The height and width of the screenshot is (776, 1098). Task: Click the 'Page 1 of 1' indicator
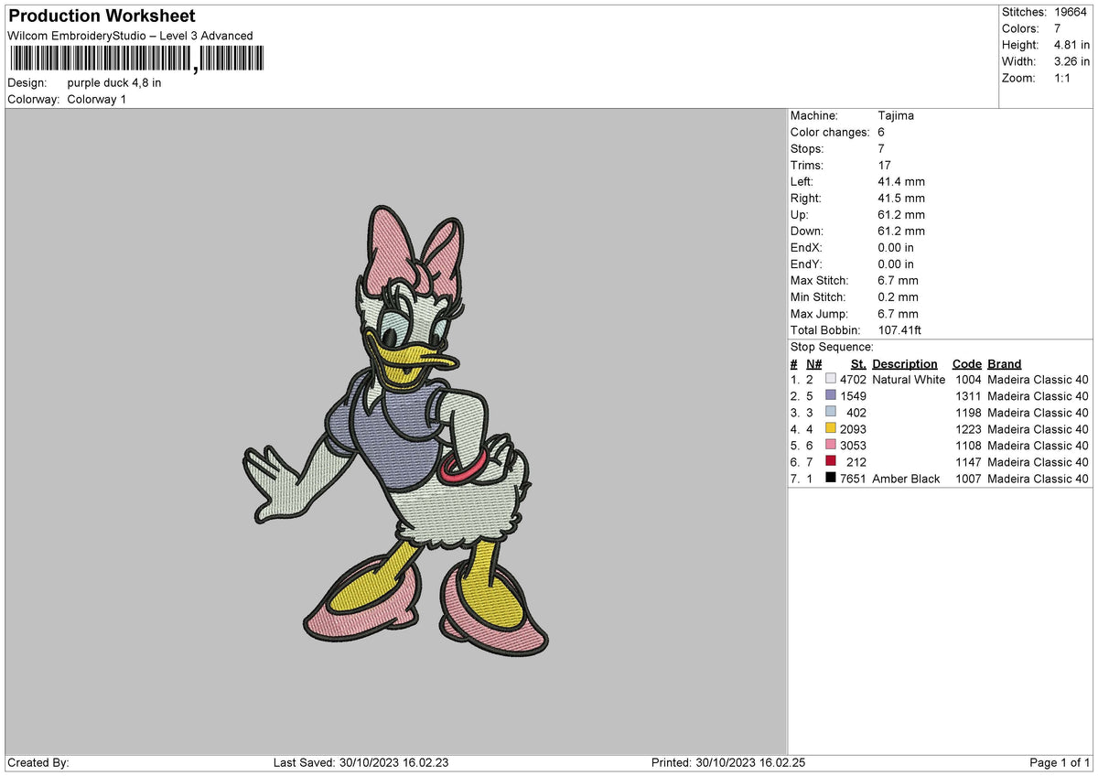[x=1060, y=762]
